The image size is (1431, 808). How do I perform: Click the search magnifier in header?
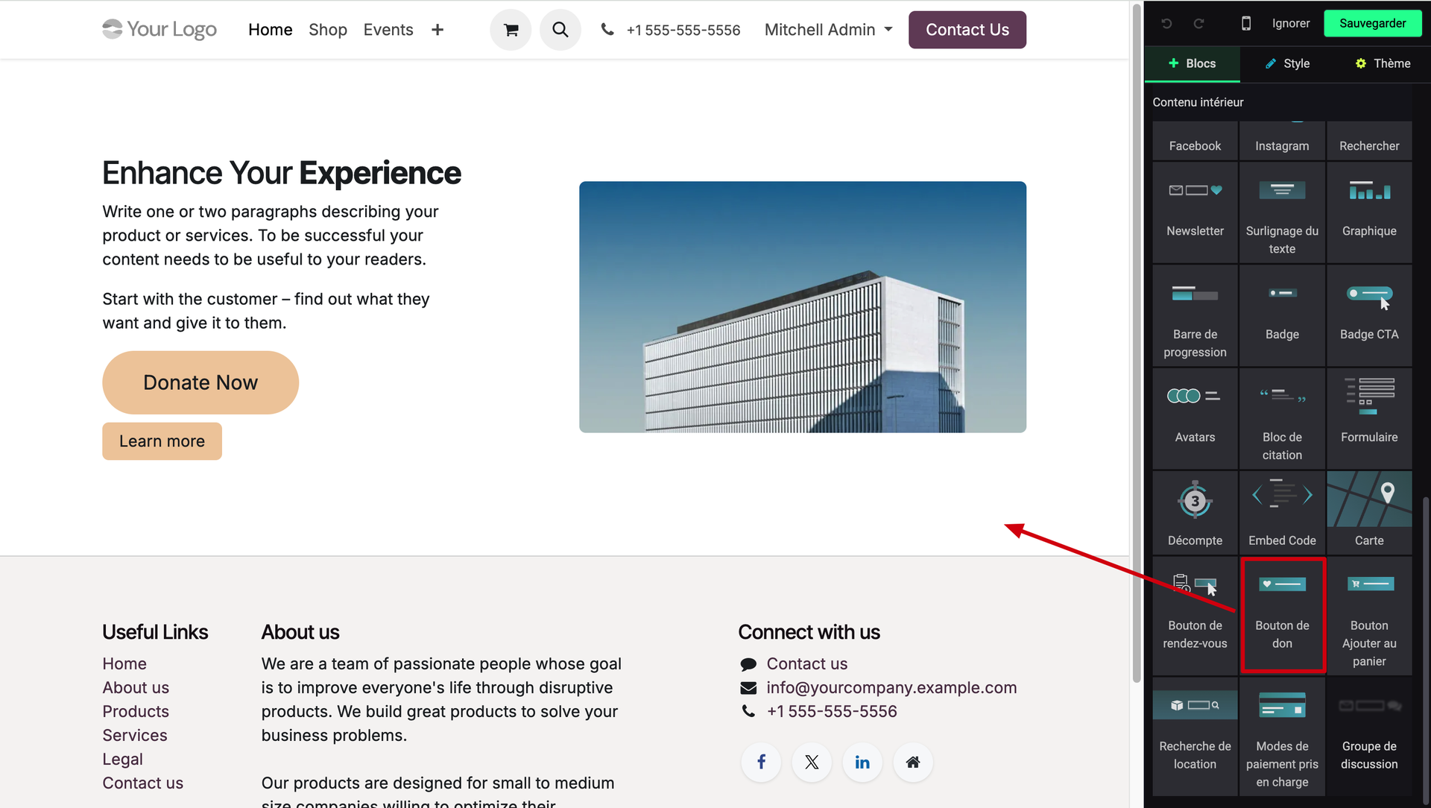click(x=560, y=30)
